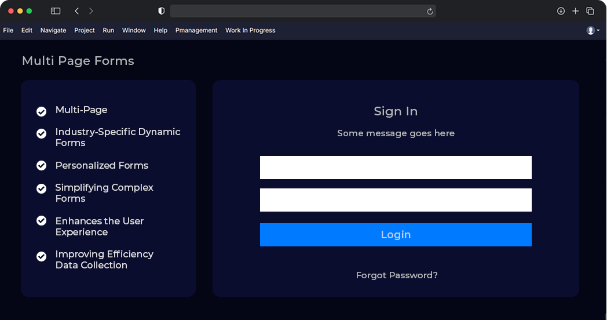The image size is (607, 320).
Task: Click the checkmark beside Multi-Page
Action: pos(42,111)
